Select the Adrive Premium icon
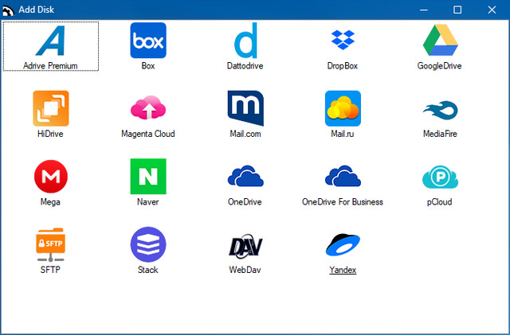 [x=51, y=41]
